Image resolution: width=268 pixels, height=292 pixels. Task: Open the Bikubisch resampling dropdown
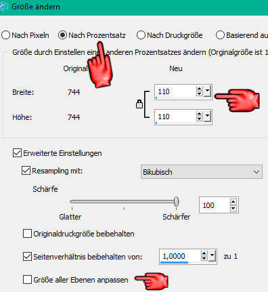tap(202, 172)
